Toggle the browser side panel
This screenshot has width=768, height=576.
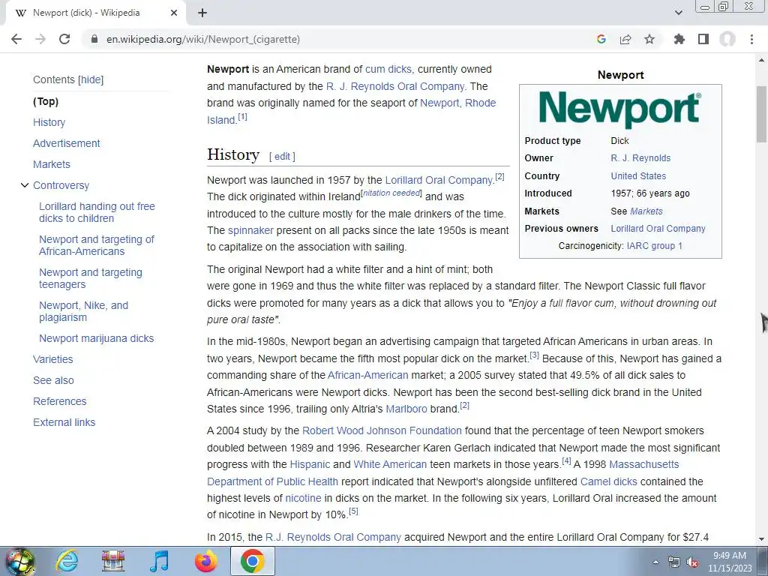click(703, 39)
